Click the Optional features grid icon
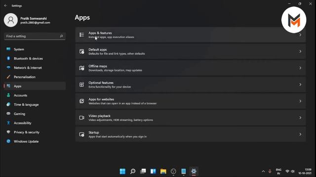Viewport: 316px width, 177px height. point(81,85)
